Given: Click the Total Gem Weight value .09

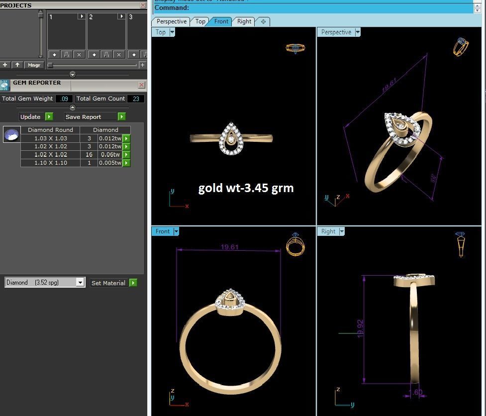Looking at the screenshot, I should (x=64, y=99).
